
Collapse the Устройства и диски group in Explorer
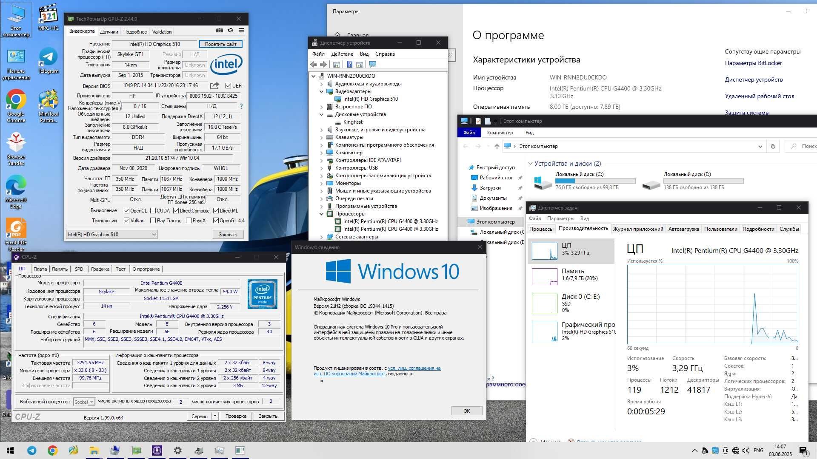(x=530, y=164)
